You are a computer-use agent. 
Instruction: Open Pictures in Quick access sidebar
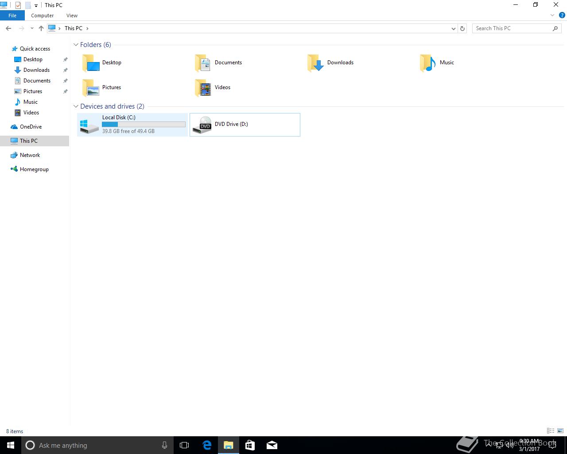point(33,91)
